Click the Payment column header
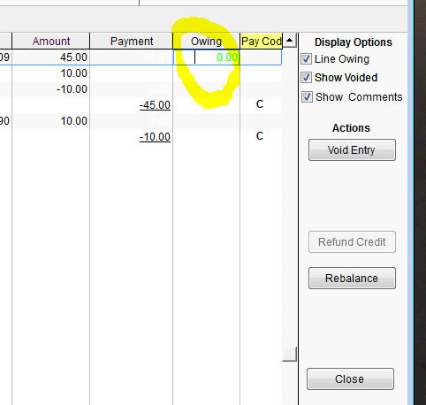The image size is (426, 405). click(132, 42)
